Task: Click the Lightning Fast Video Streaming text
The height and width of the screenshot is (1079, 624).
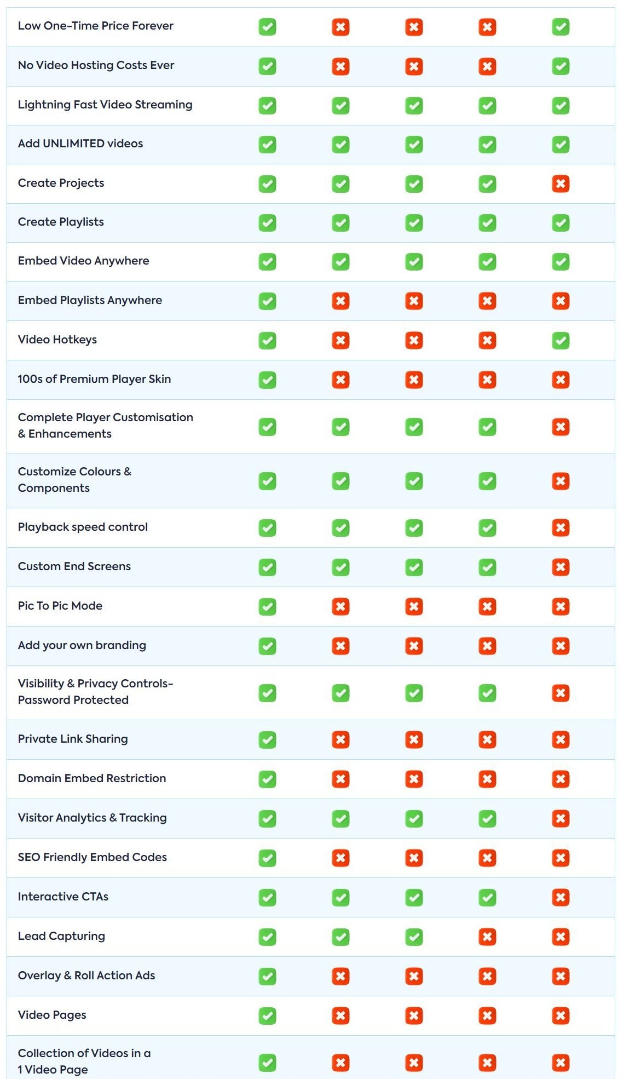Action: tap(105, 105)
